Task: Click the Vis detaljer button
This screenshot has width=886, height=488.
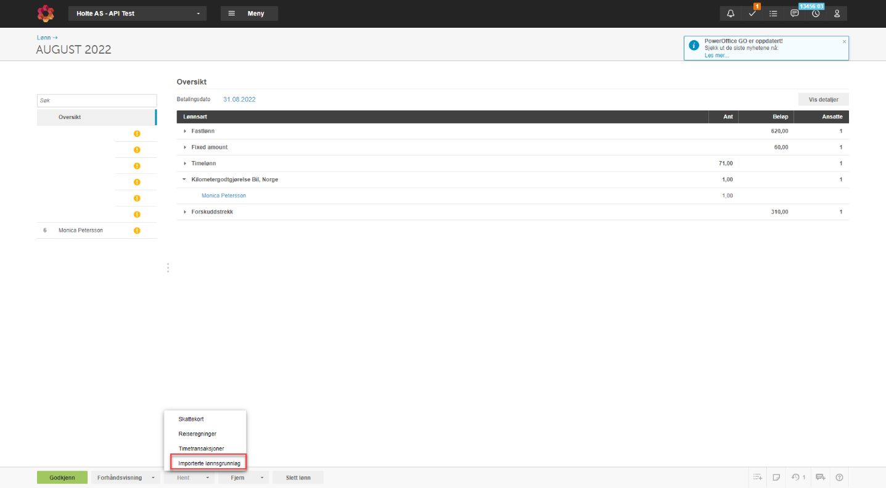Action: pyautogui.click(x=823, y=99)
